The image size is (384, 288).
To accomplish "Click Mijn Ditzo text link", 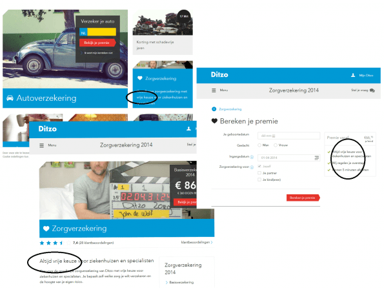I will pos(366,76).
